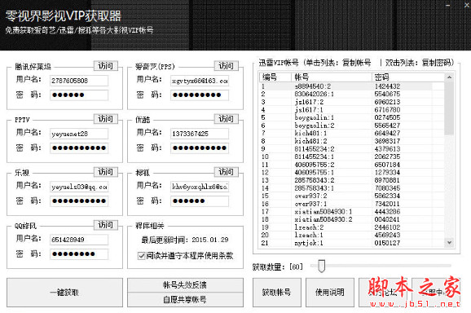Select account row over937:2
Viewport: 471px width, 313px height.
(351, 196)
